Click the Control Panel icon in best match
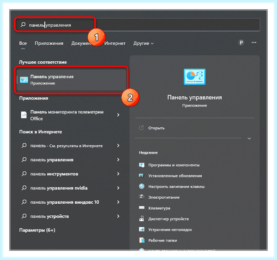 point(24,80)
